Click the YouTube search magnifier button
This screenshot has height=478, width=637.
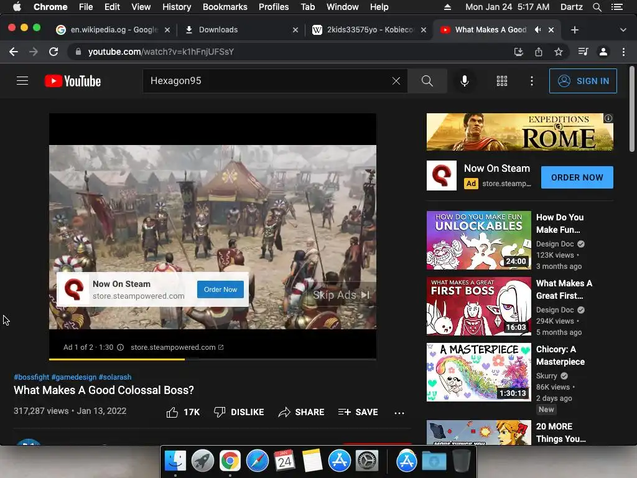coord(427,81)
